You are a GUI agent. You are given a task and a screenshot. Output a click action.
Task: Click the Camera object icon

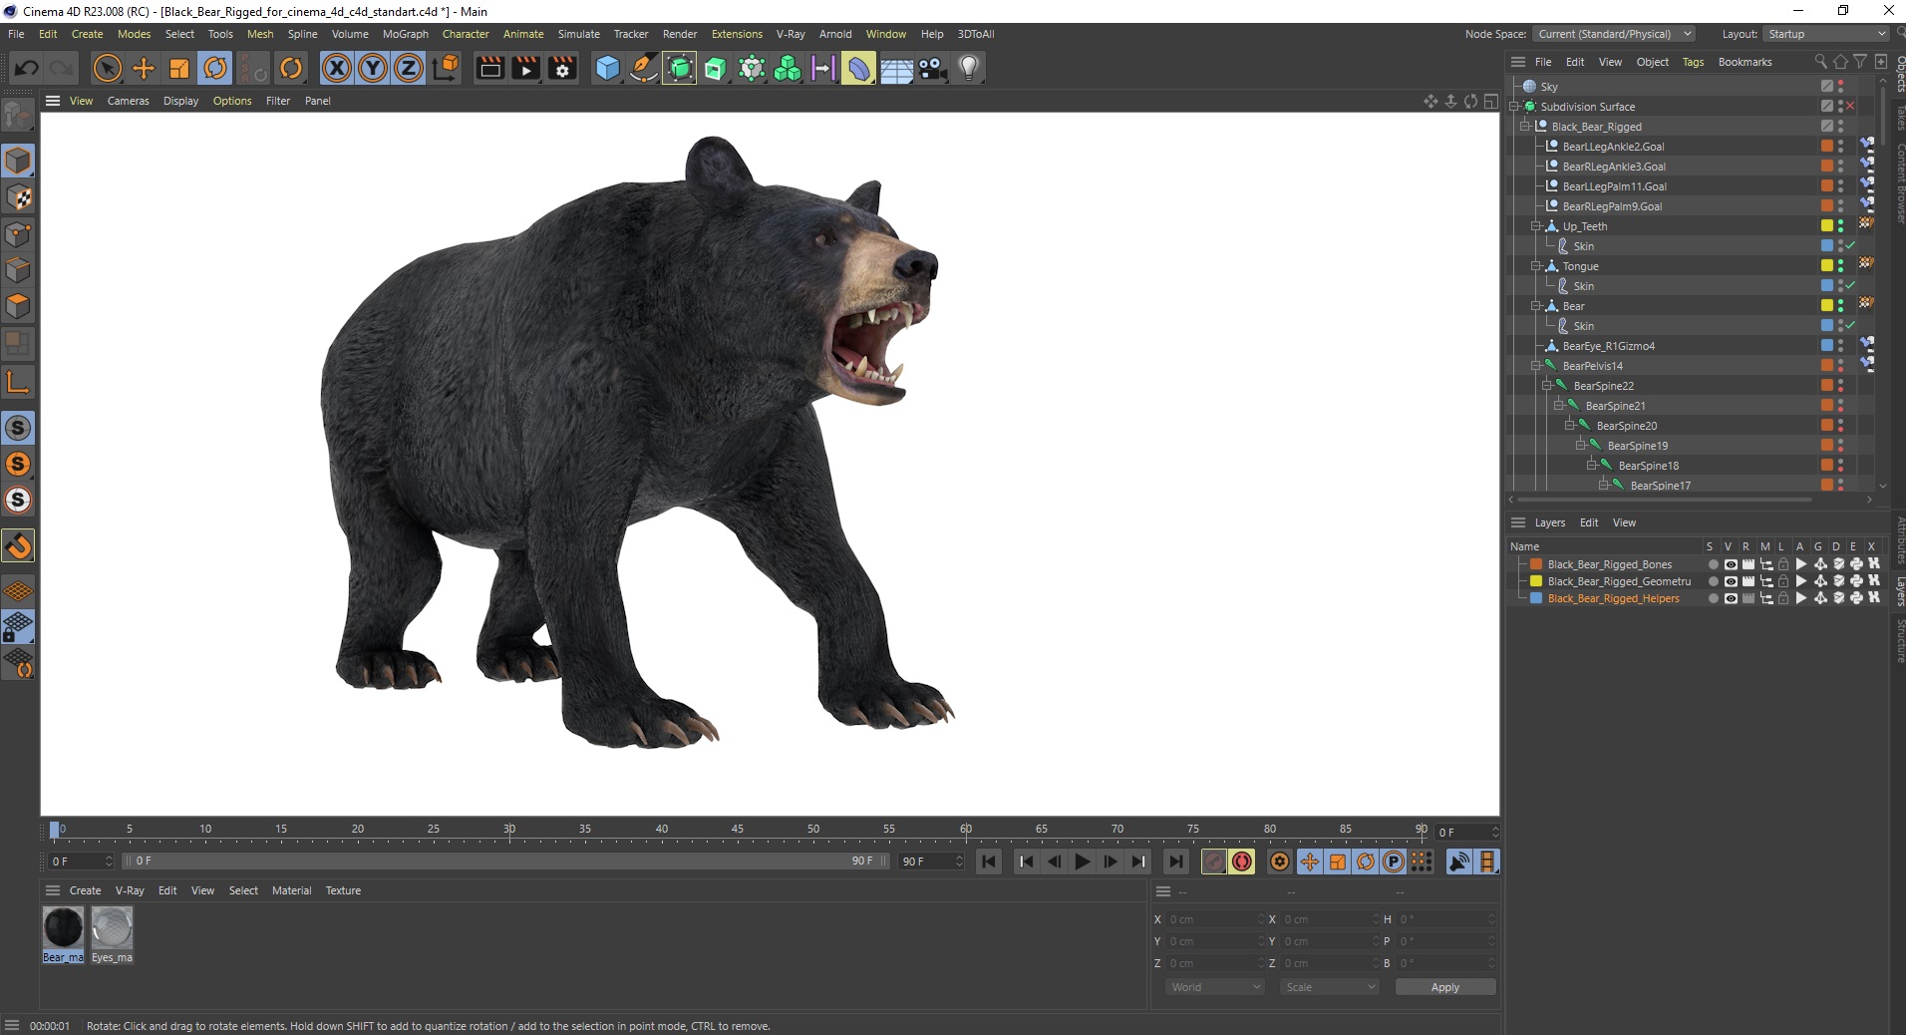click(x=932, y=68)
